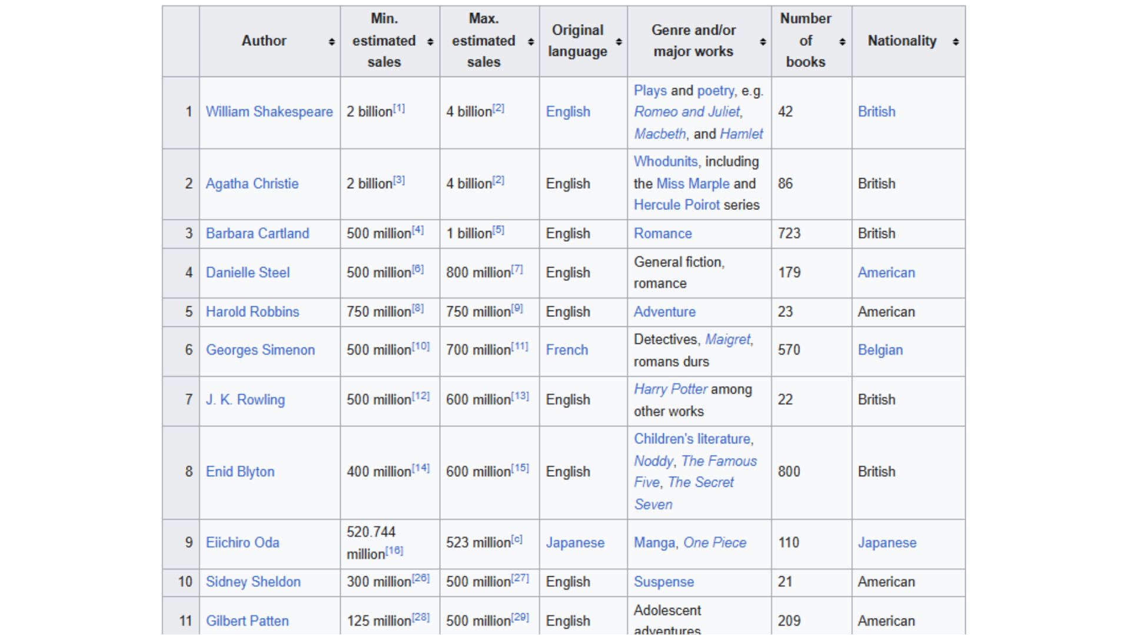
Task: Open Hamlet link
Action: point(741,134)
